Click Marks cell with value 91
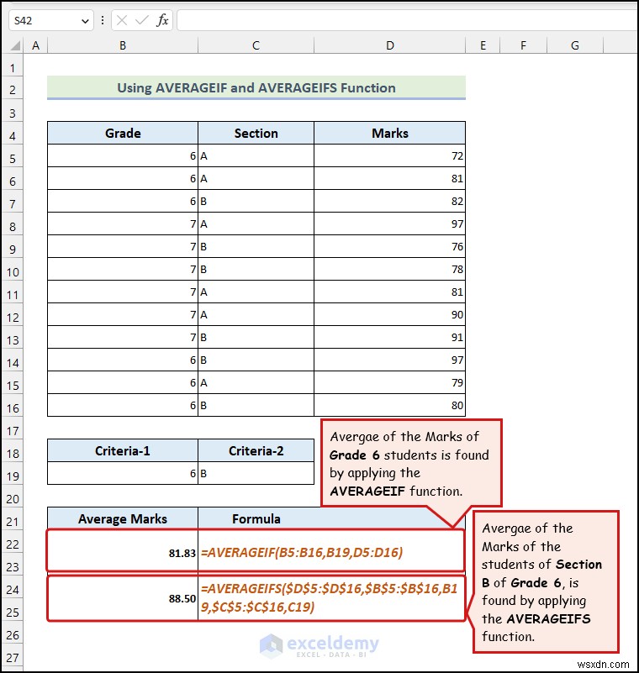This screenshot has width=639, height=673. 389,338
